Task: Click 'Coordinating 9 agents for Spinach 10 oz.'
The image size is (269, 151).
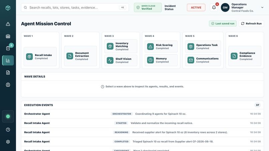Action: pyautogui.click(x=161, y=114)
